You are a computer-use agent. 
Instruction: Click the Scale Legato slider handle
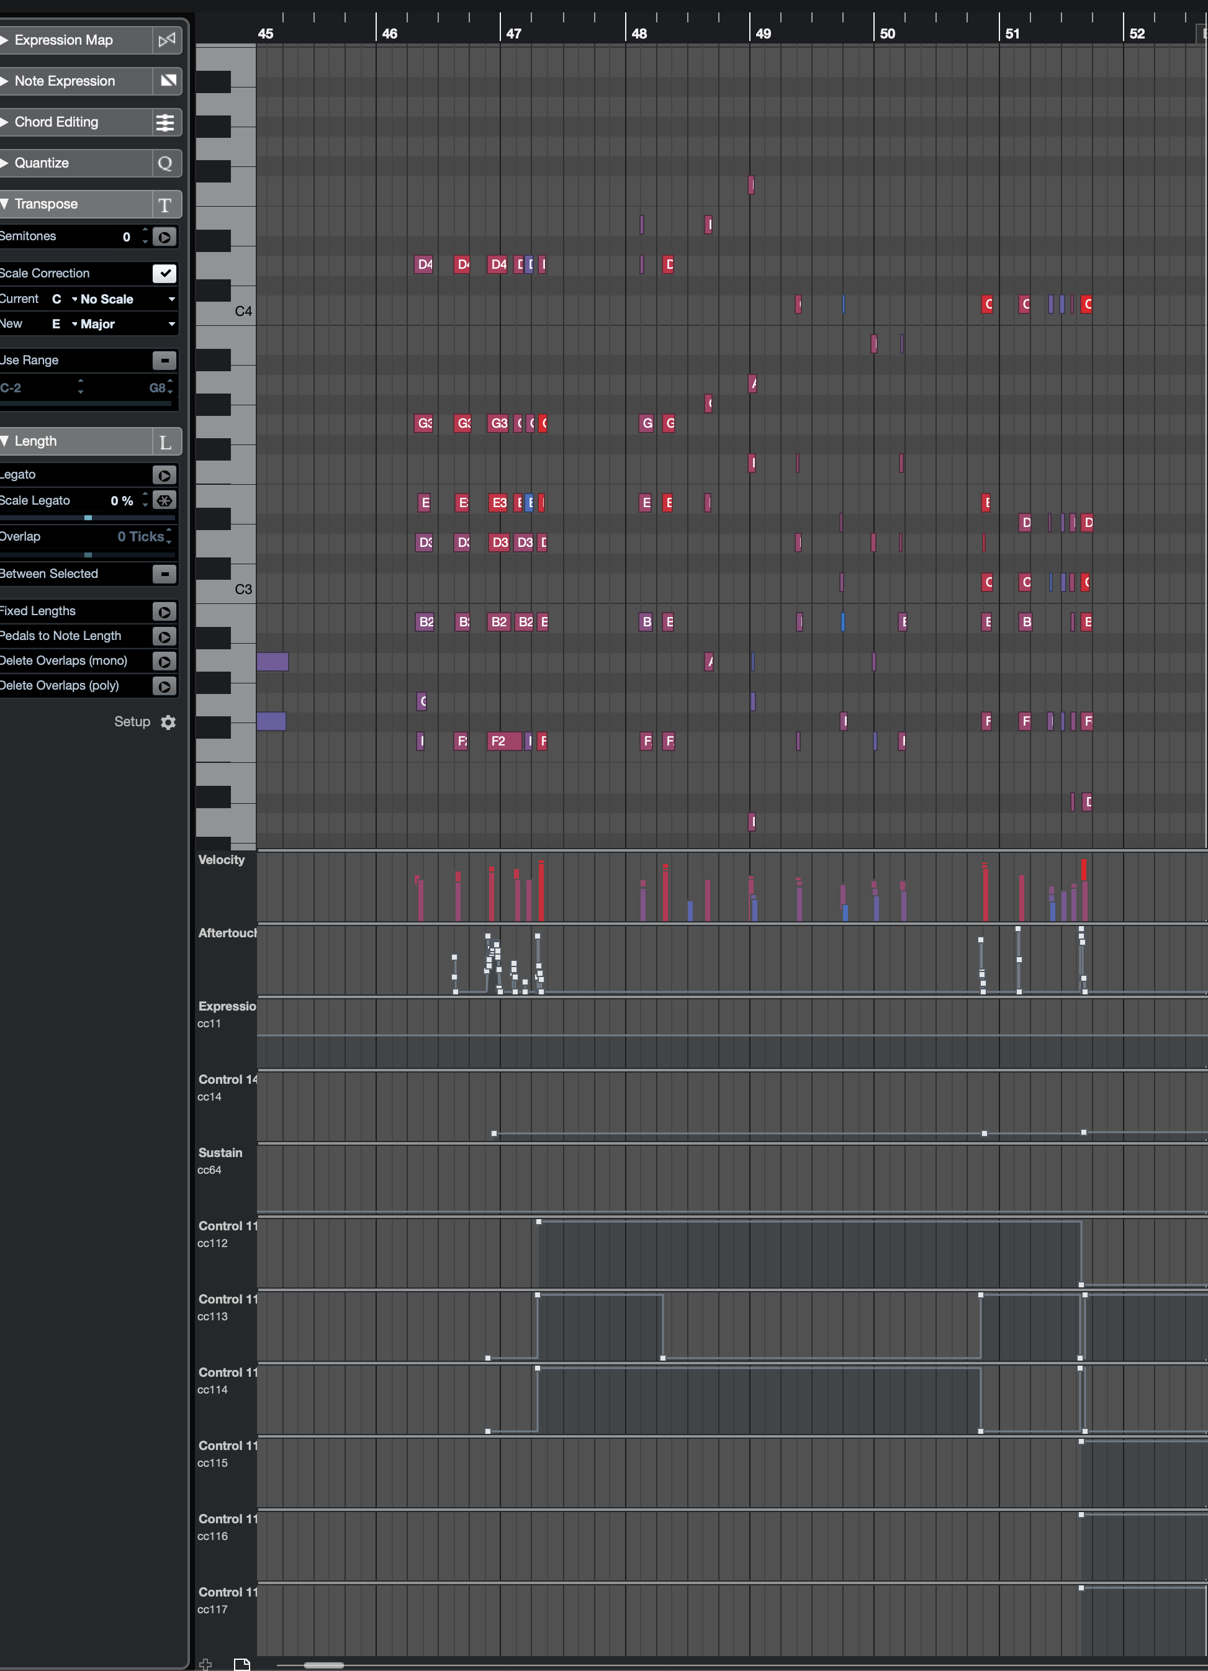tap(88, 518)
